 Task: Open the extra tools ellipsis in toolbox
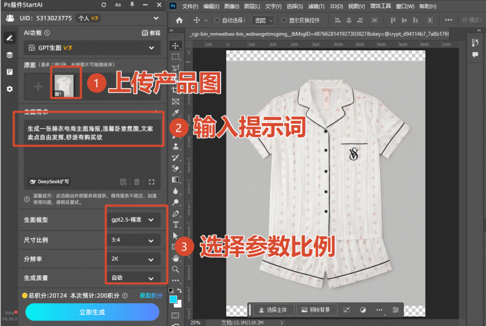point(176,280)
